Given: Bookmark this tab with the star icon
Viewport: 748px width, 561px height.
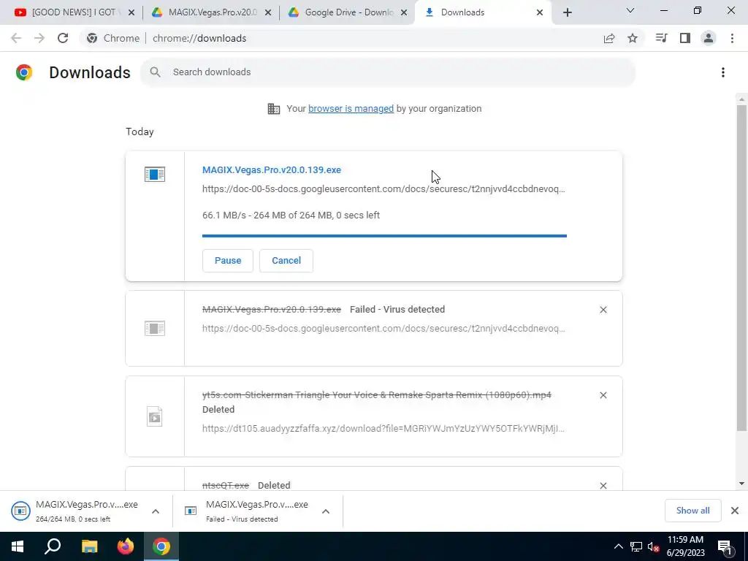Looking at the screenshot, I should [x=633, y=38].
